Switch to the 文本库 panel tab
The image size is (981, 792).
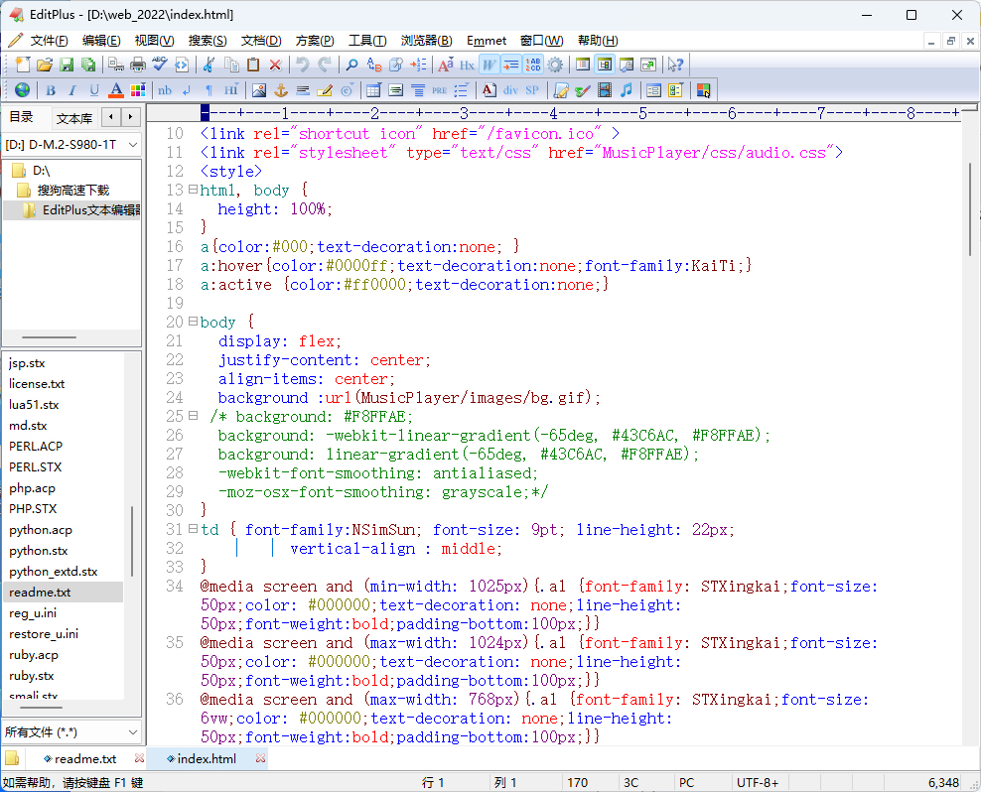(73, 118)
